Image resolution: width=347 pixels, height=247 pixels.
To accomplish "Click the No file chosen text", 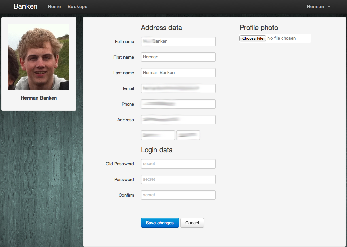I will point(281,38).
